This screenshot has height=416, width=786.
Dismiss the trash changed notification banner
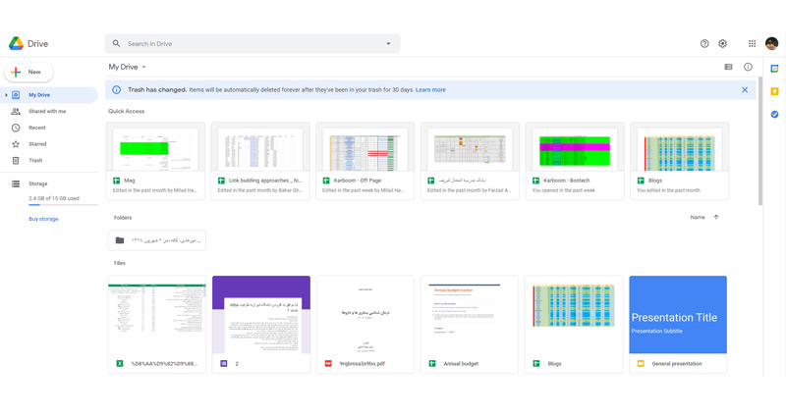tap(745, 90)
